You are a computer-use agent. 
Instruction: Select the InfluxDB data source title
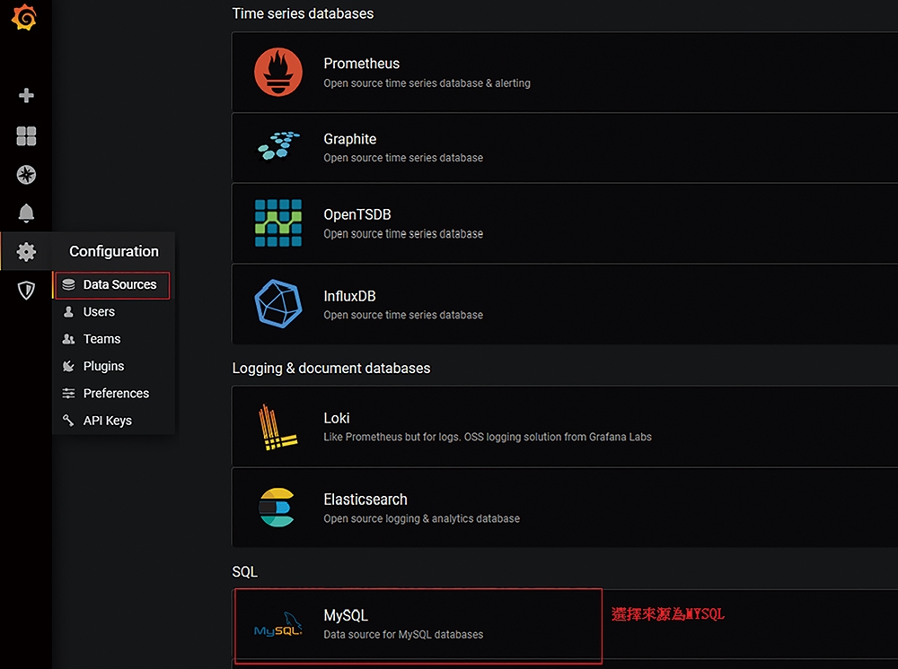(x=350, y=296)
